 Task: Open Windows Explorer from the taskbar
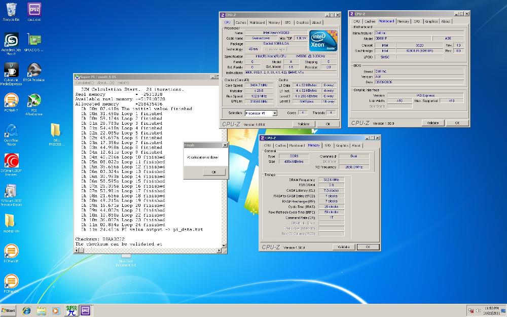pos(41,311)
